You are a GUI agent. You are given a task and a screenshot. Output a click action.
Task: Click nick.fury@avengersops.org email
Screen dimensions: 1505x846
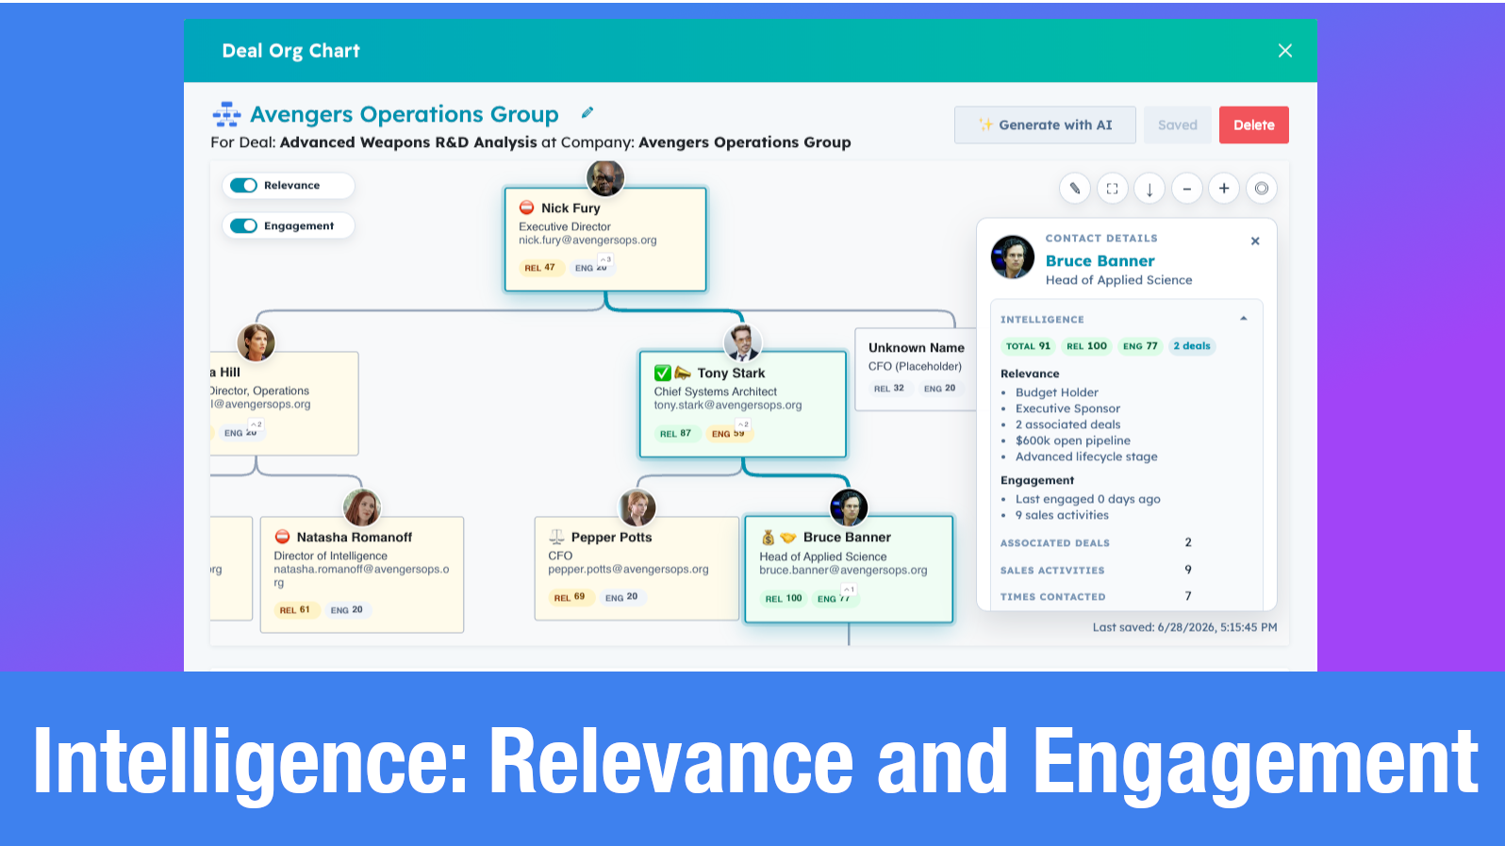pos(587,241)
